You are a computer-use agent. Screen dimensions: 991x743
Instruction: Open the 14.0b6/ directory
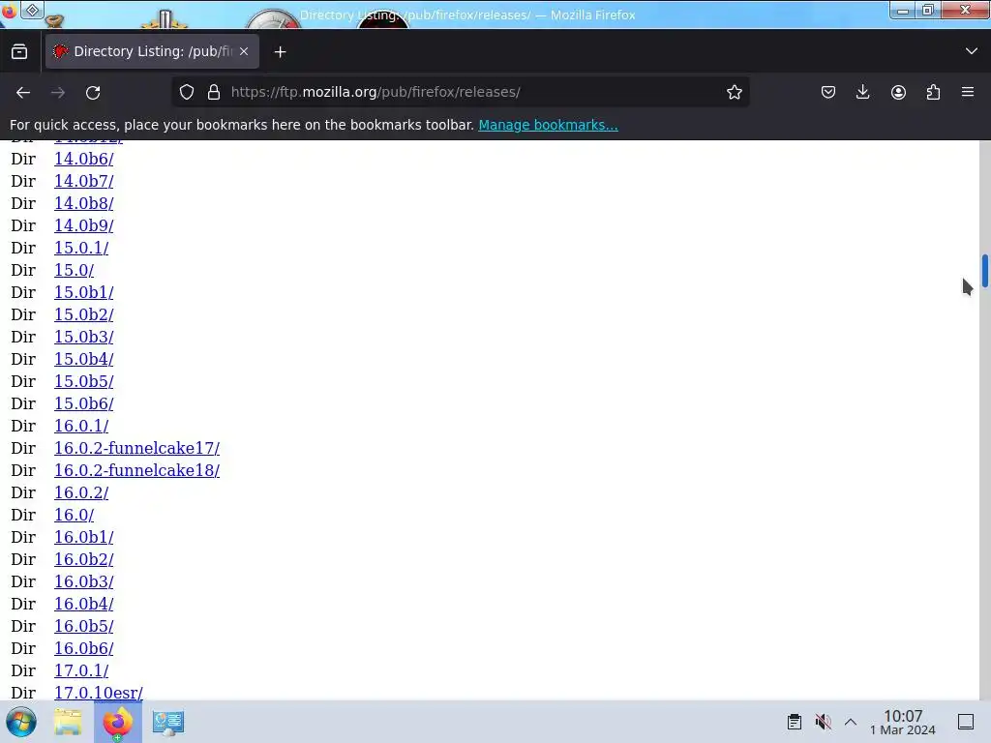pos(83,159)
